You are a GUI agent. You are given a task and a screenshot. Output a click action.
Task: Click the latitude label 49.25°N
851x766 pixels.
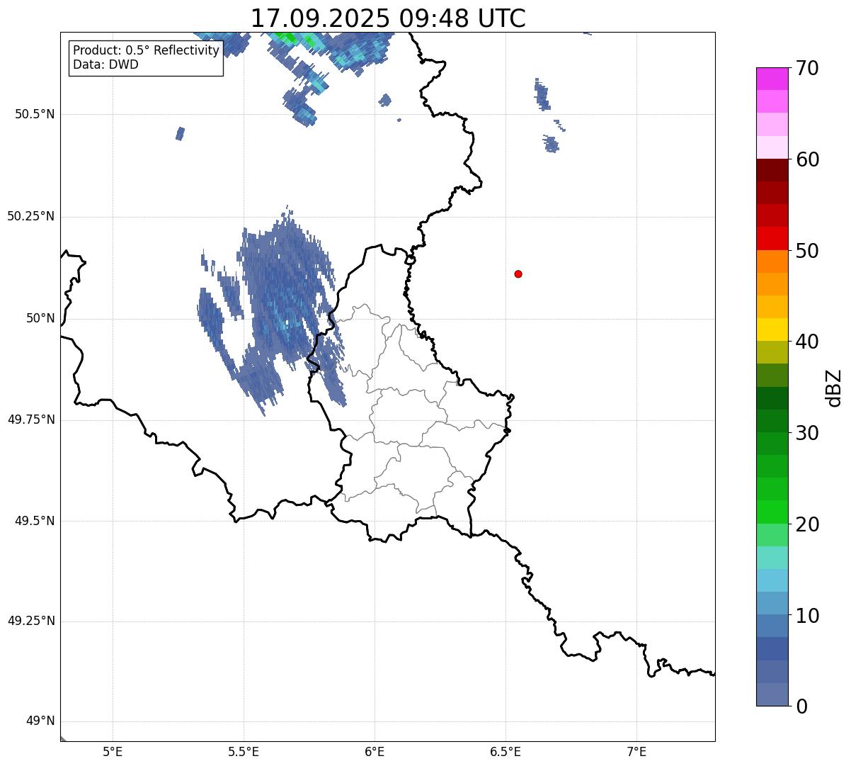pos(31,621)
